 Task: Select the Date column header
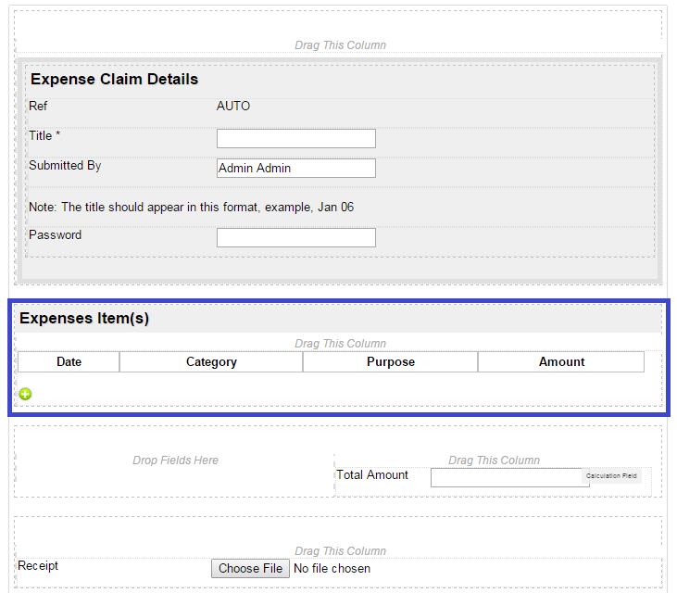tap(69, 362)
